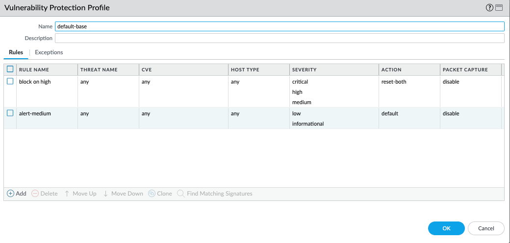Click the Delete rule icon
The height and width of the screenshot is (243, 510).
35,194
